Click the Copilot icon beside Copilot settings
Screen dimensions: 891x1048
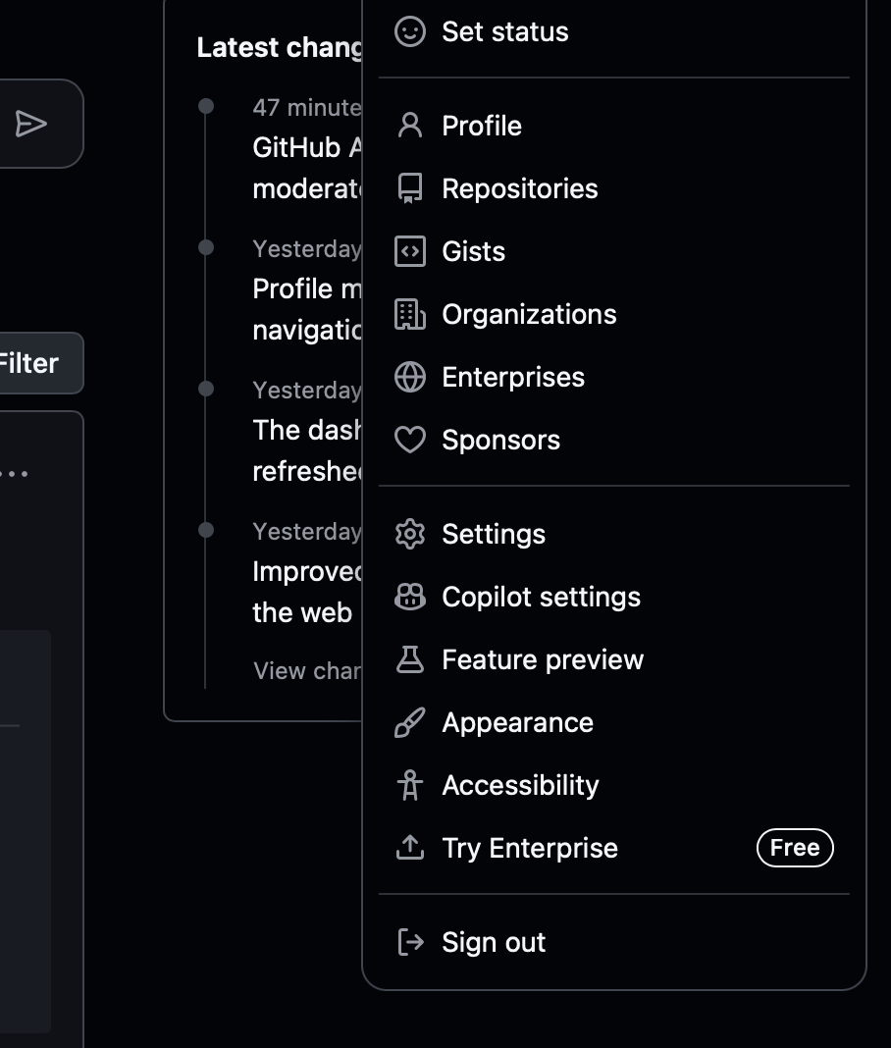coord(410,597)
